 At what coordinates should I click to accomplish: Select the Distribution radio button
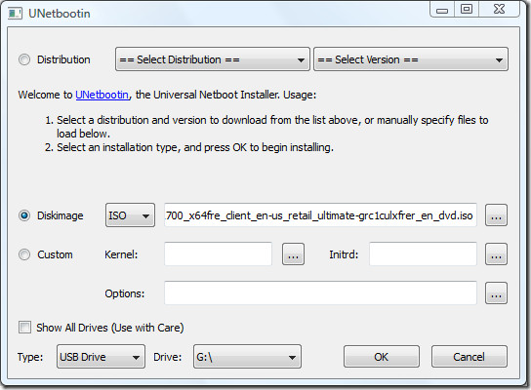tap(24, 59)
